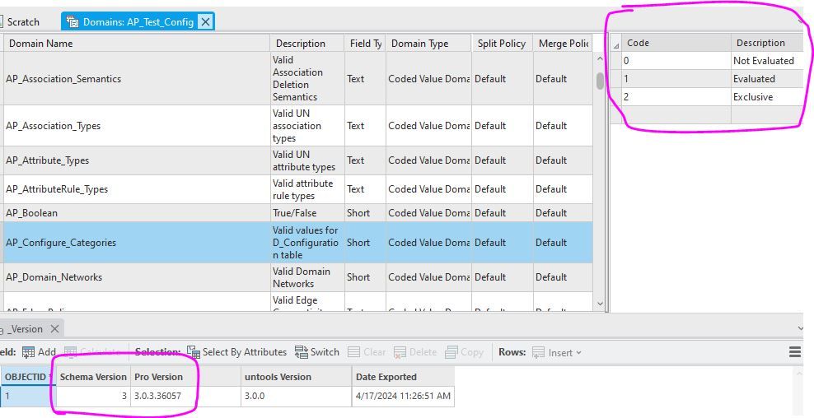Viewport: 814px width, 418px height.
Task: Click the OBJECTID column header
Action: click(27, 377)
